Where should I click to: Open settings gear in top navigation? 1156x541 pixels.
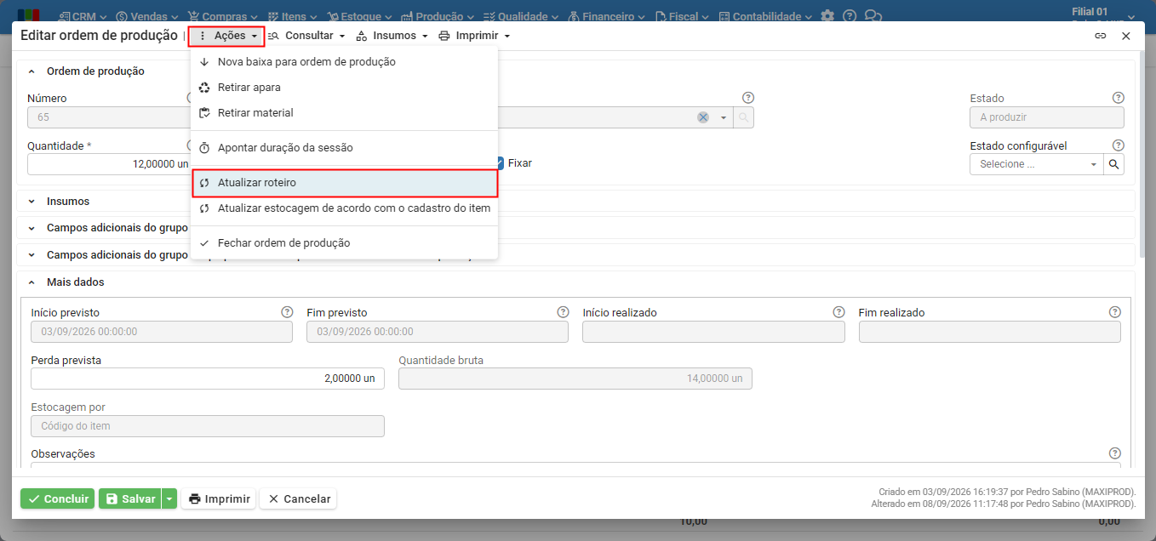[x=827, y=16]
